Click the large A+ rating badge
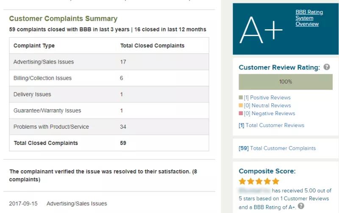The width and height of the screenshot is (339, 213). (261, 29)
